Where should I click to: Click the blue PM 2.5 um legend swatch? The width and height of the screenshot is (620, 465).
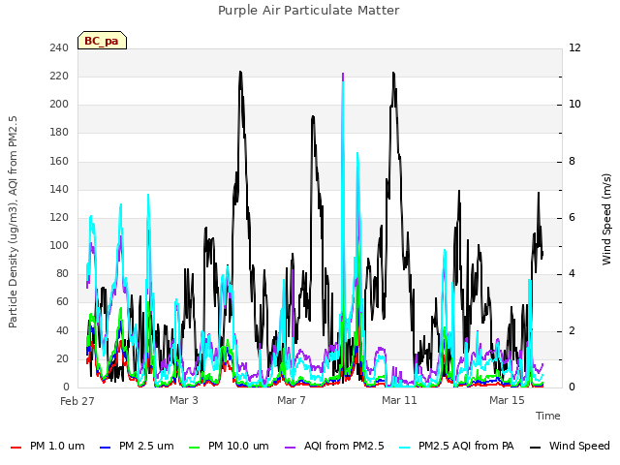[106, 447]
